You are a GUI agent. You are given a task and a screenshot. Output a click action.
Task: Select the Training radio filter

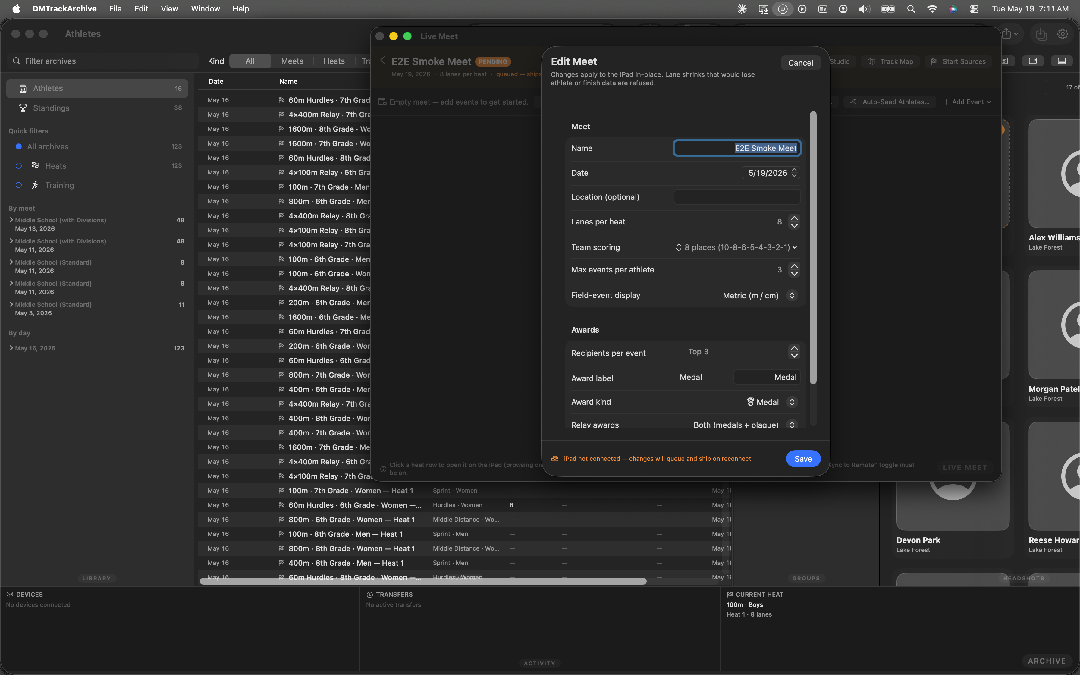(18, 185)
